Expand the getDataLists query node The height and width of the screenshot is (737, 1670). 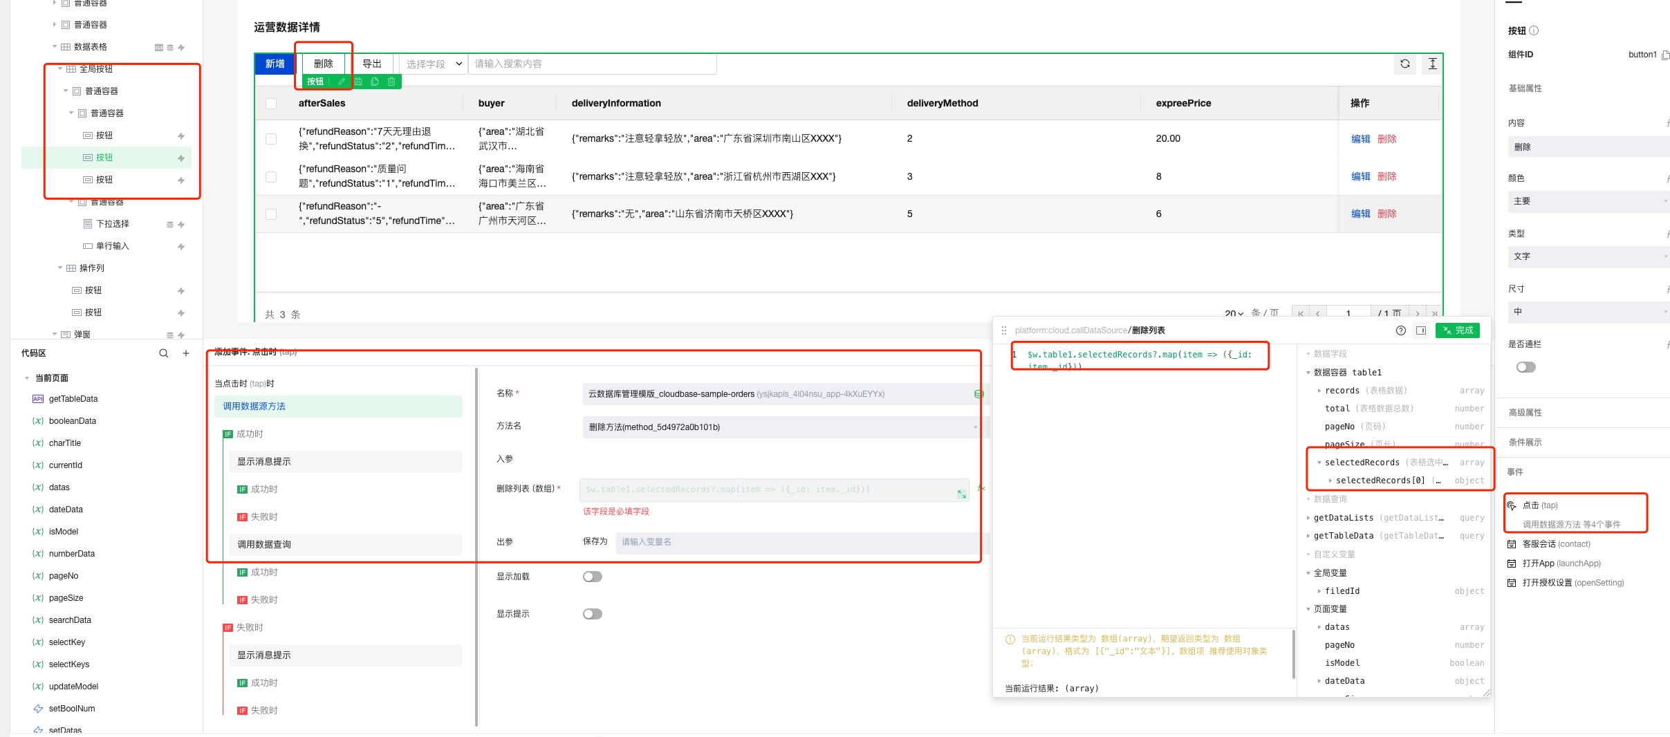coord(1308,518)
